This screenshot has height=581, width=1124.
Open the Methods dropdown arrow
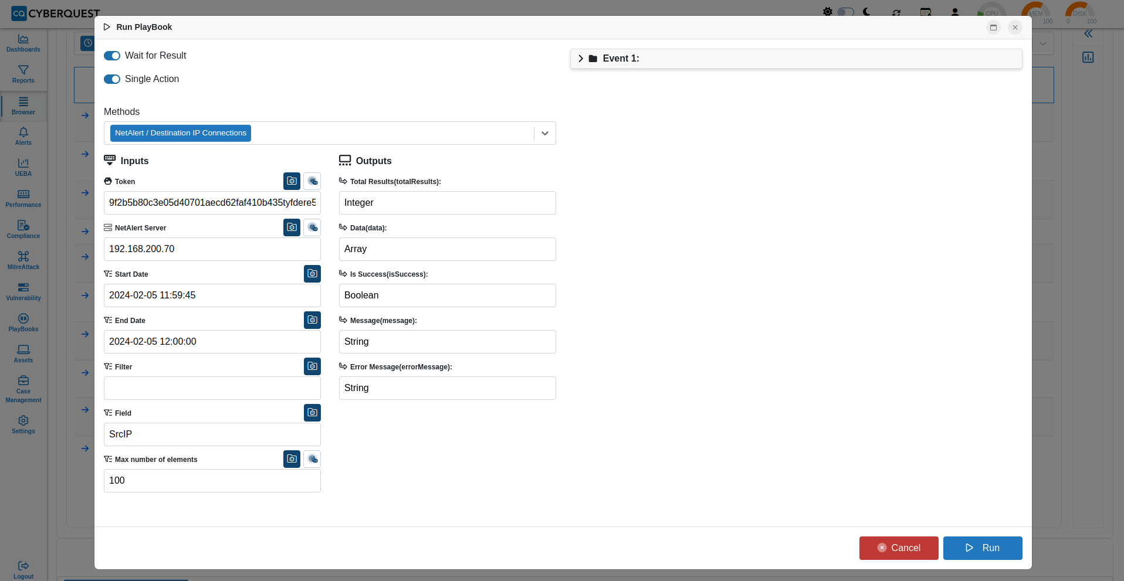click(545, 133)
